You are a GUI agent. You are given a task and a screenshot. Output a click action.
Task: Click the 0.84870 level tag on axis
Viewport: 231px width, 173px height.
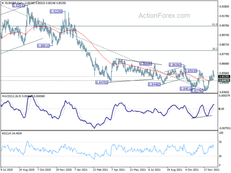click(224, 80)
